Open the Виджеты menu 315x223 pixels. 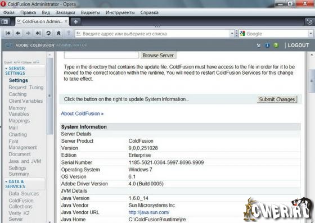click(x=91, y=12)
